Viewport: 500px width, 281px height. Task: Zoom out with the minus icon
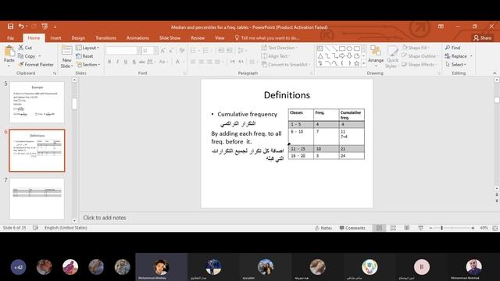tap(430, 228)
